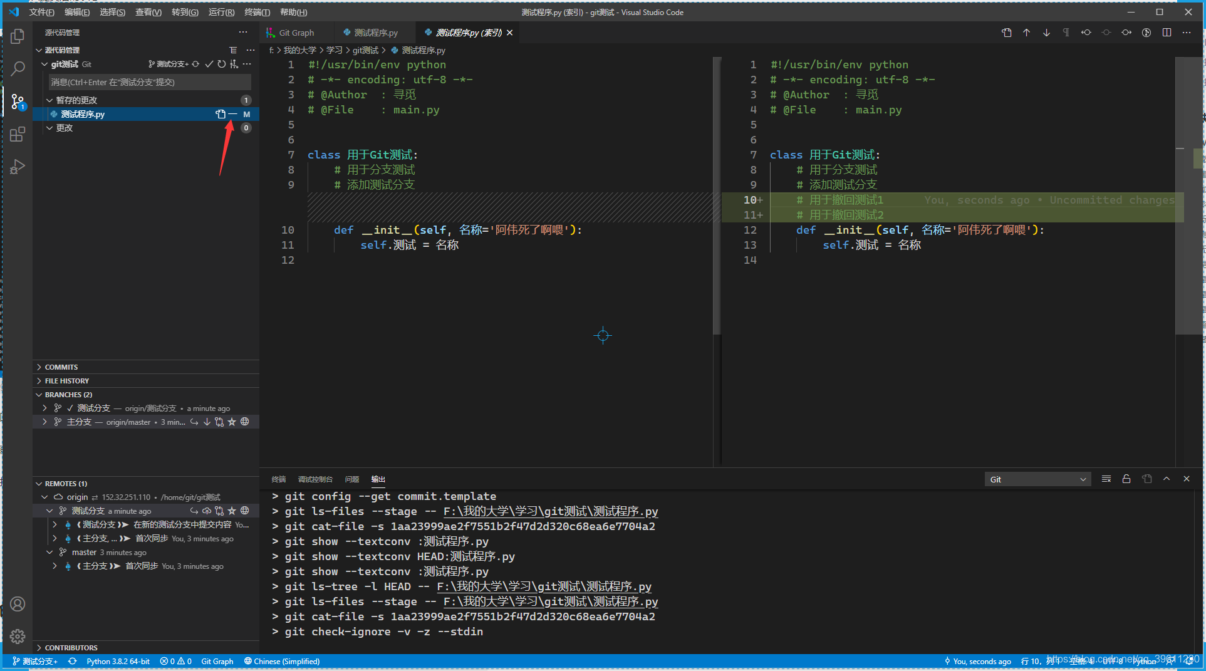Click the diff overview ruler scrollbar
Screen dimensions: 1206x671
(x=1188, y=195)
